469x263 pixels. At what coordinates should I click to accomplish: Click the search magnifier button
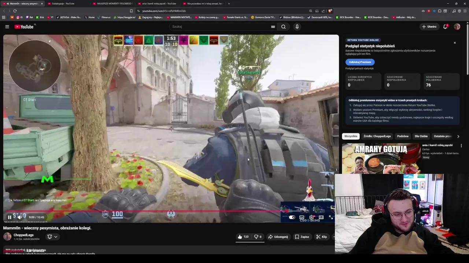click(x=283, y=27)
